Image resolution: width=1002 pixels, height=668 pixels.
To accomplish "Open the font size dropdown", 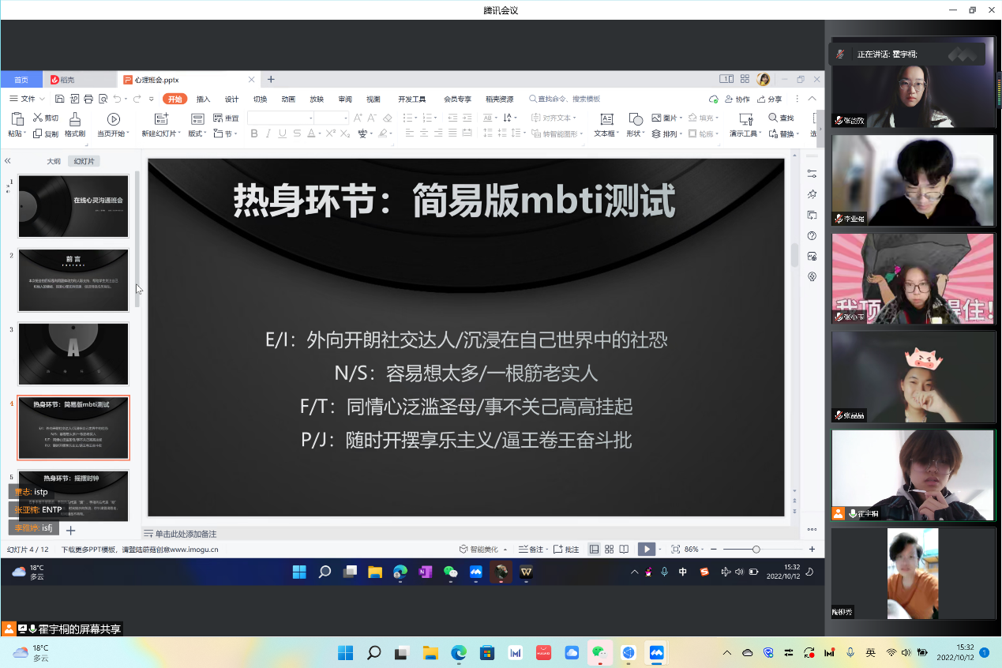I will pos(346,118).
